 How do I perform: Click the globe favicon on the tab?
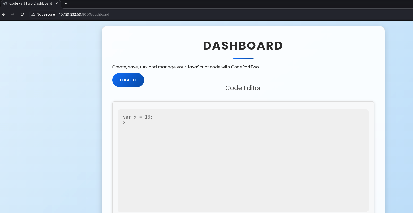pyautogui.click(x=5, y=3)
